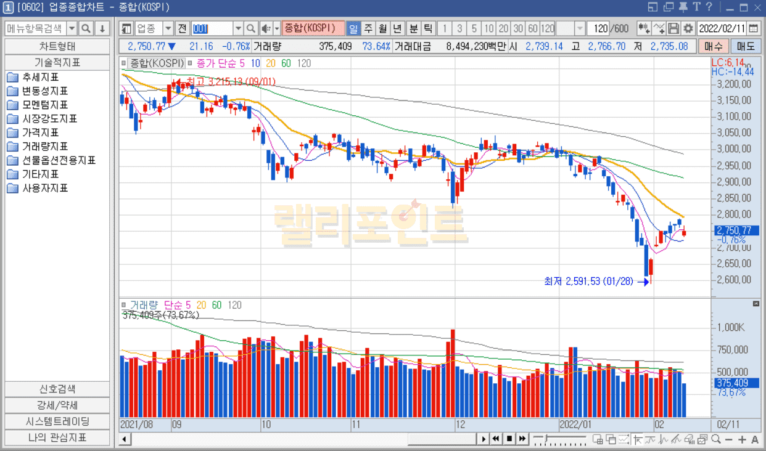Click the chart zoom slider at bottom
Screen dimensions: 766x451
[x=560, y=439]
